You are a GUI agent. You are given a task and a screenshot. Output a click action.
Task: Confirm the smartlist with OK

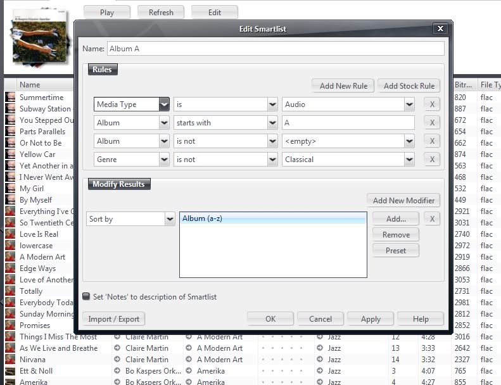270,319
